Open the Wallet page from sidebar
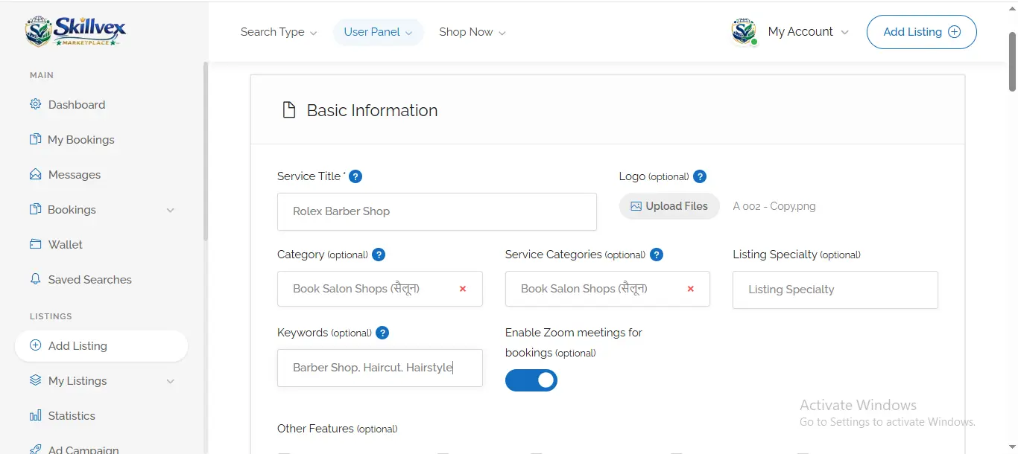 click(x=65, y=245)
